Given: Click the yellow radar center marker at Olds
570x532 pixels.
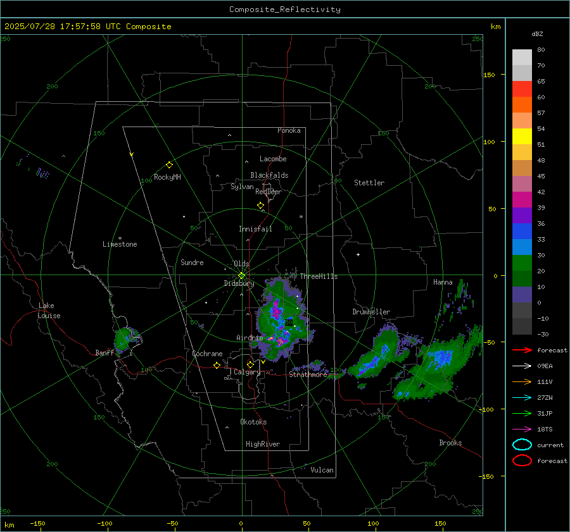Looking at the screenshot, I should point(241,276).
